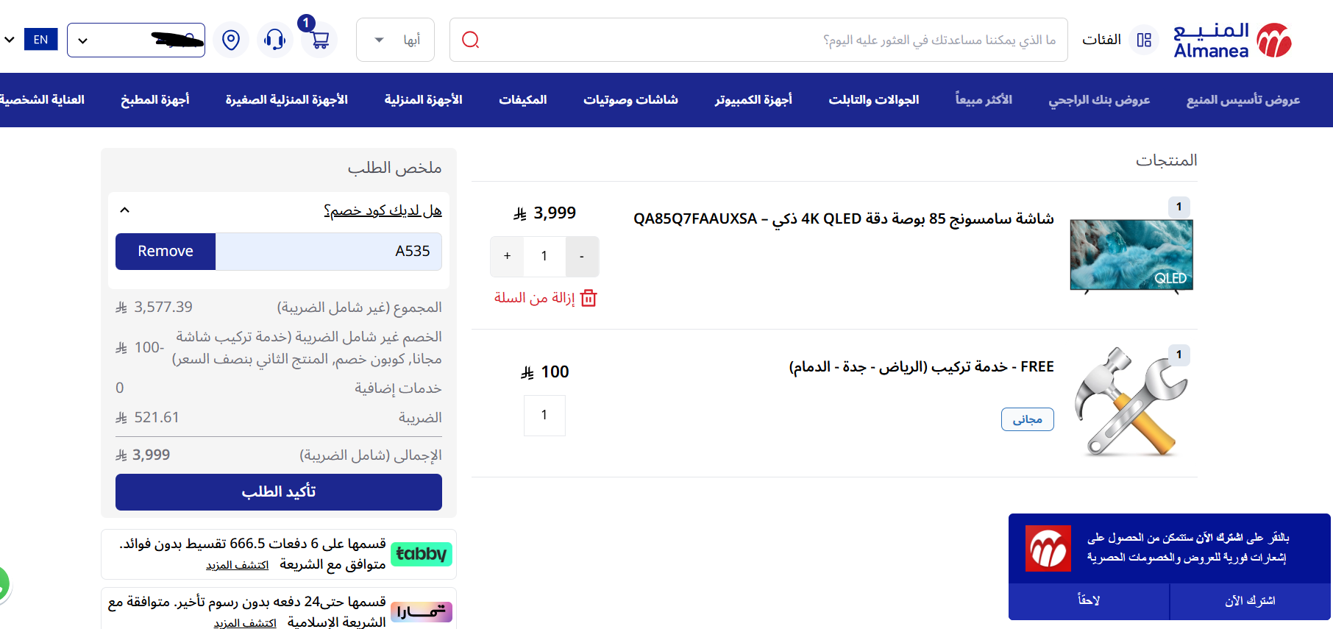Open الأجهزة المنزلية الصغيرة menu
This screenshot has height=629, width=1333.
tap(286, 99)
